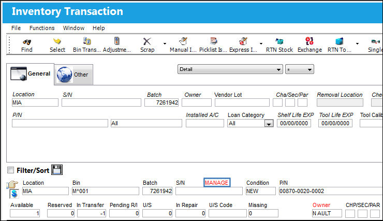Image resolution: width=383 pixels, height=221 pixels.
Task: Click the Find binoculars icon
Action: (26, 42)
